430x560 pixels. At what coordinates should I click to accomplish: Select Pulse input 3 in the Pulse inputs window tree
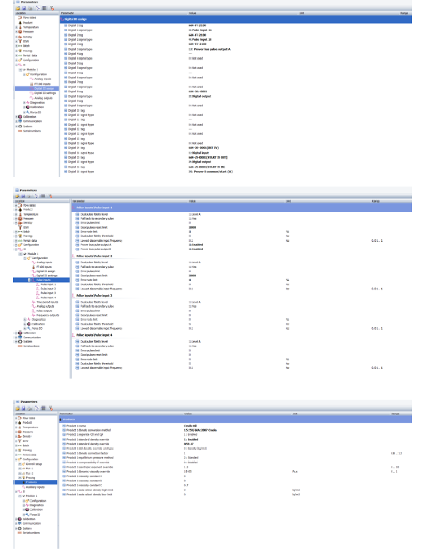(48, 293)
